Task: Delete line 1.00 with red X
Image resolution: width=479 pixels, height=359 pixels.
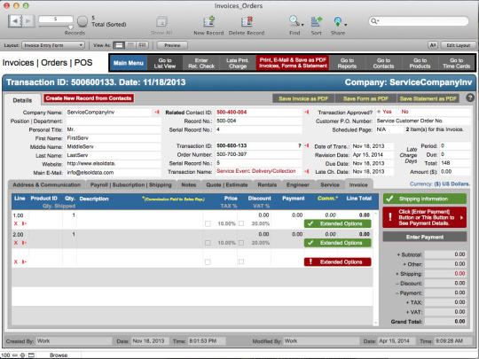Action: (16, 223)
